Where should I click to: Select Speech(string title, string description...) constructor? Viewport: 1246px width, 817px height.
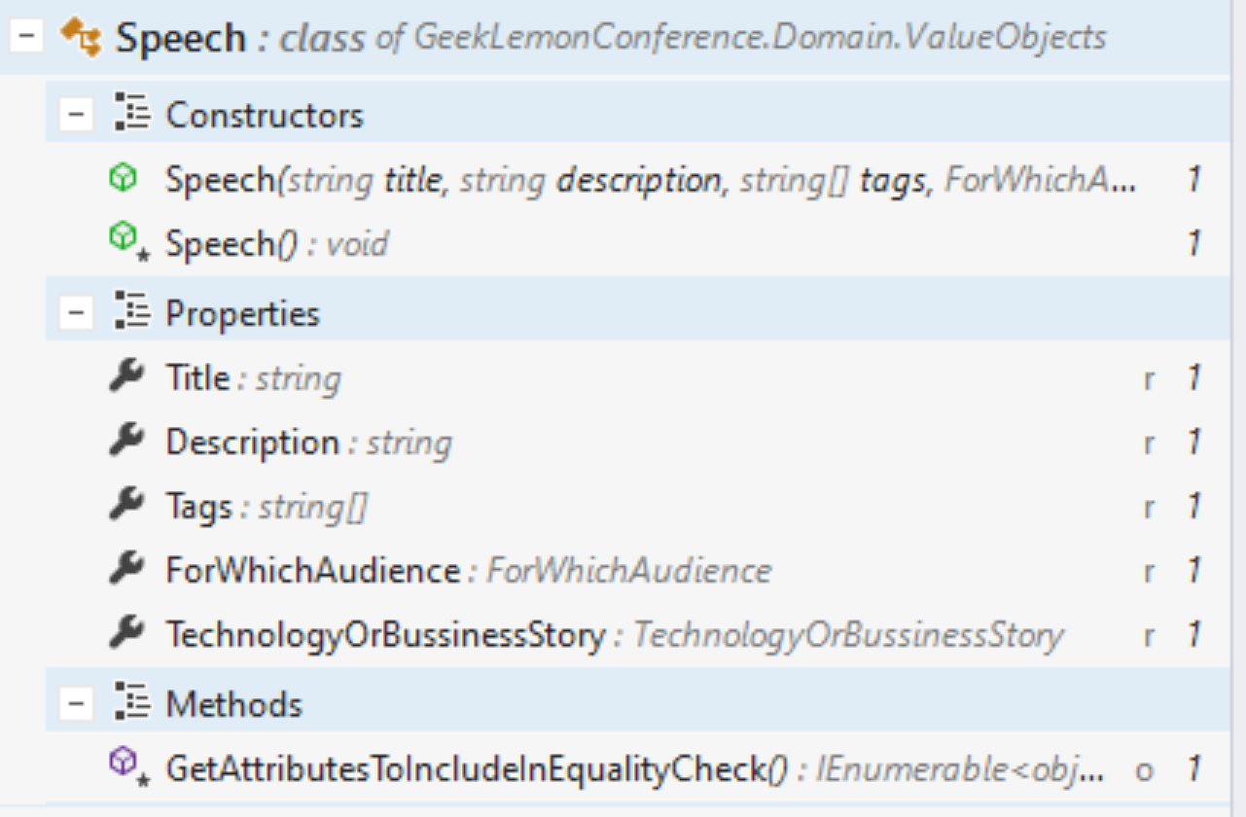(637, 180)
